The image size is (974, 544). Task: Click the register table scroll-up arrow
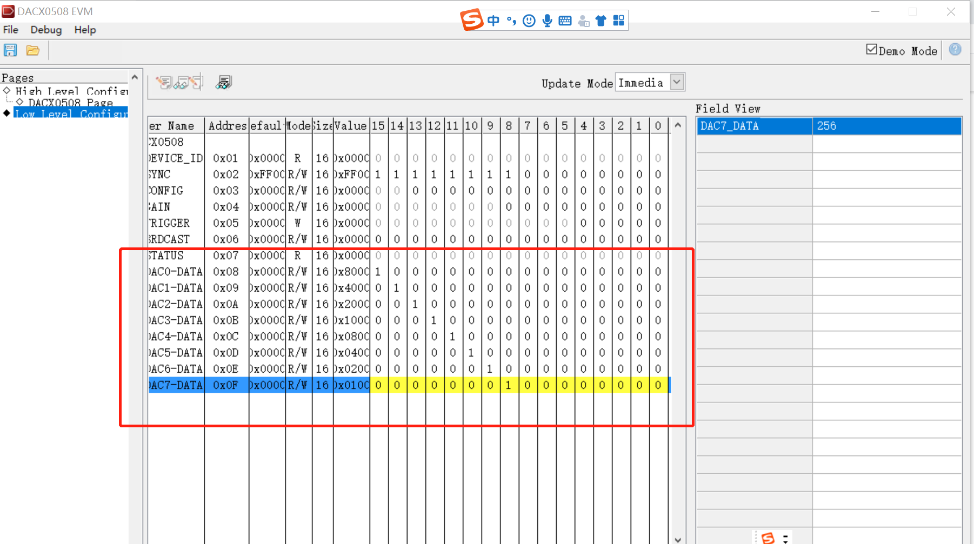coord(678,125)
